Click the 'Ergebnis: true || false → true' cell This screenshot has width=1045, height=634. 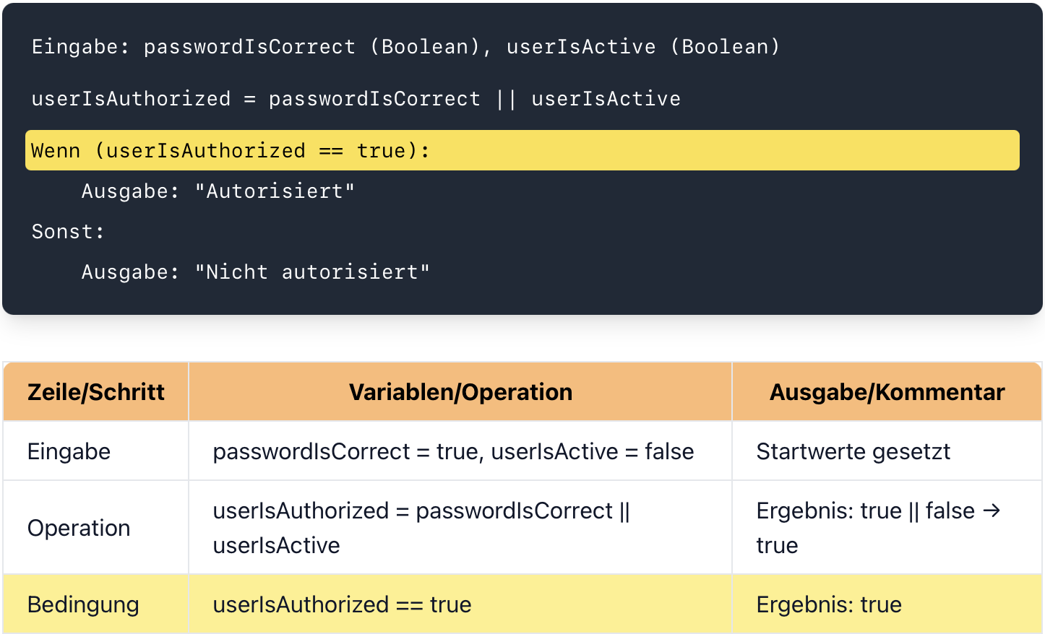887,528
